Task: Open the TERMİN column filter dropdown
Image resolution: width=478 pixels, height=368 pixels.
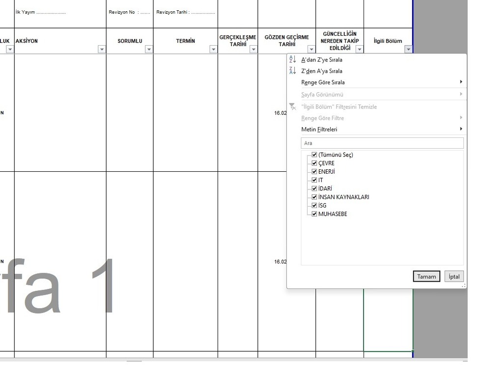Action: coord(213,49)
